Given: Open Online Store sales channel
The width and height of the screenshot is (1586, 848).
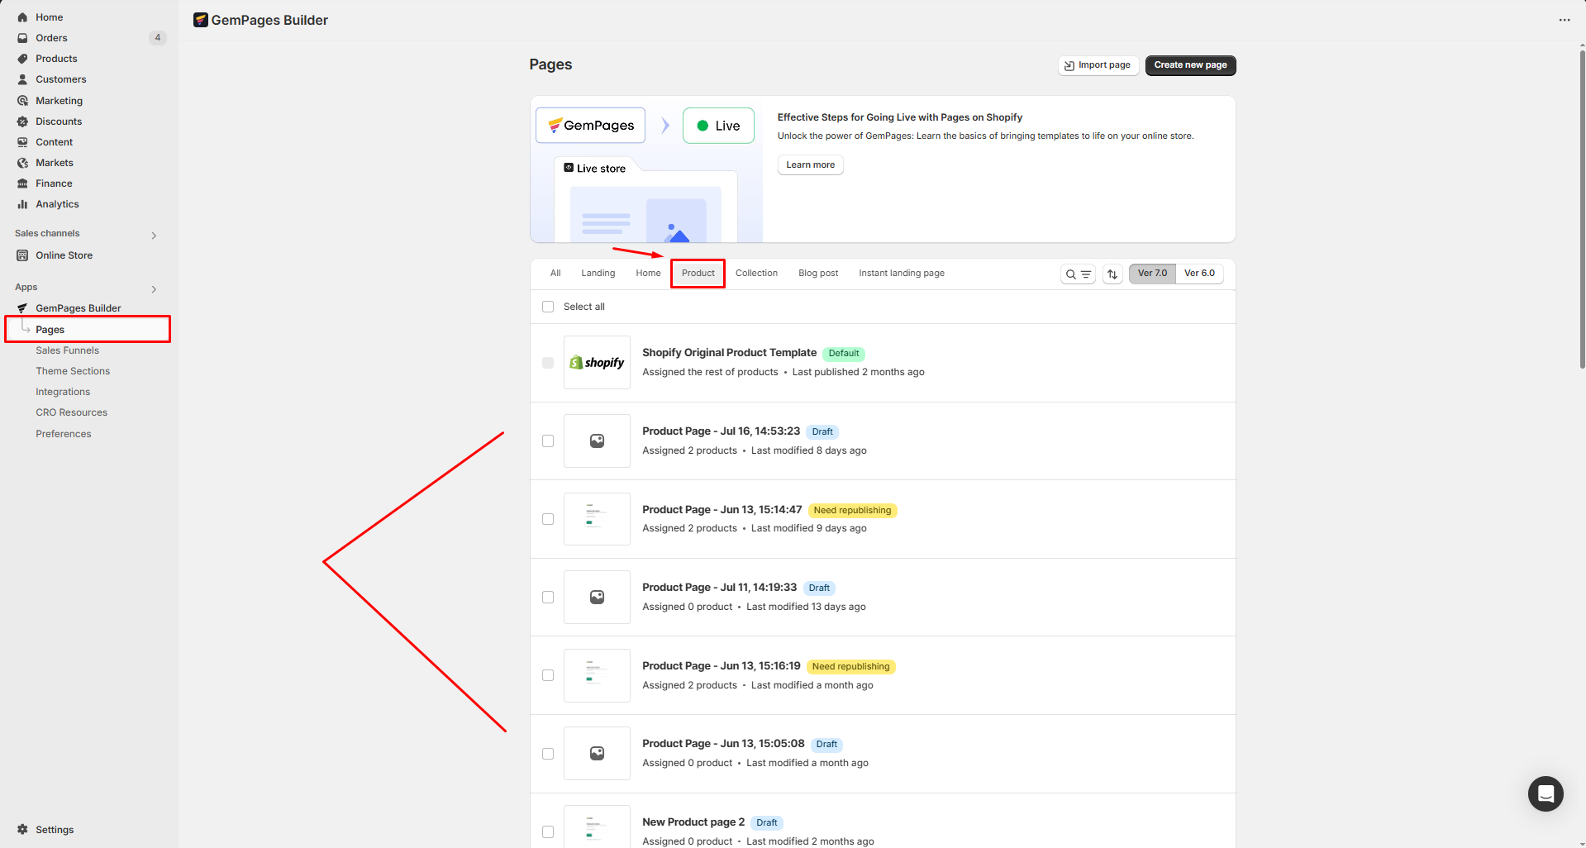Looking at the screenshot, I should tap(64, 255).
